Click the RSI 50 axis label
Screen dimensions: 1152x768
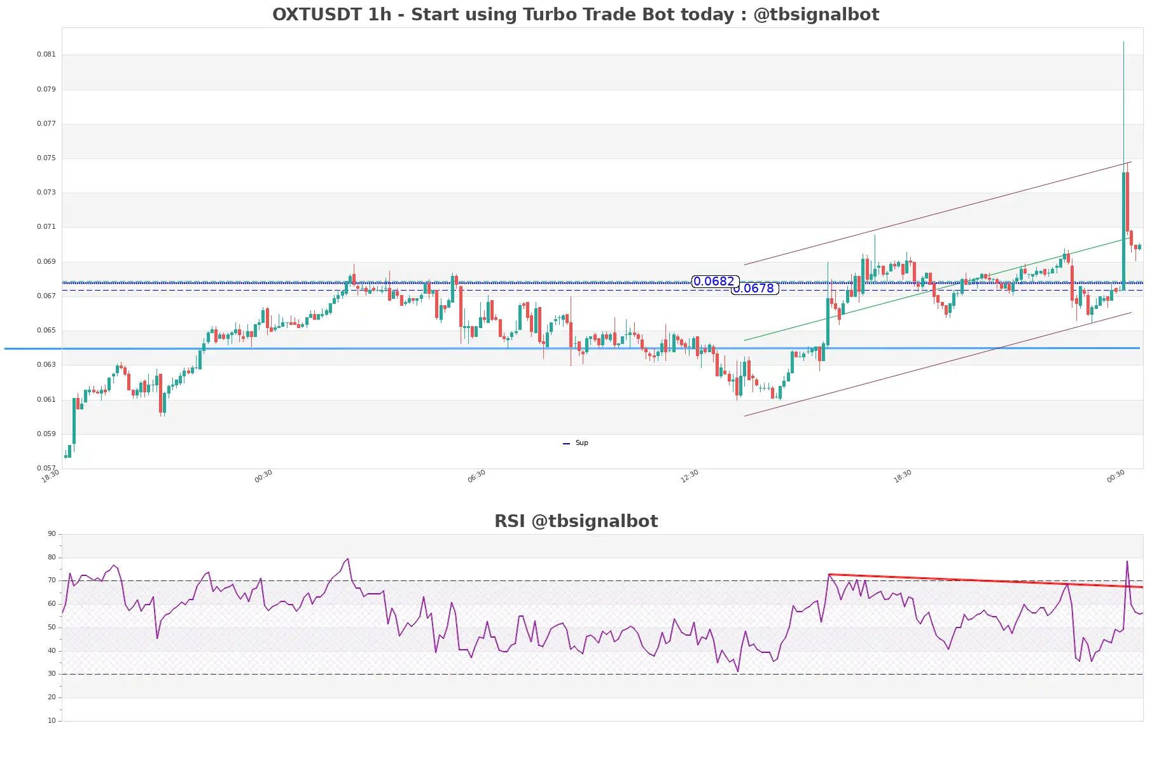click(52, 627)
